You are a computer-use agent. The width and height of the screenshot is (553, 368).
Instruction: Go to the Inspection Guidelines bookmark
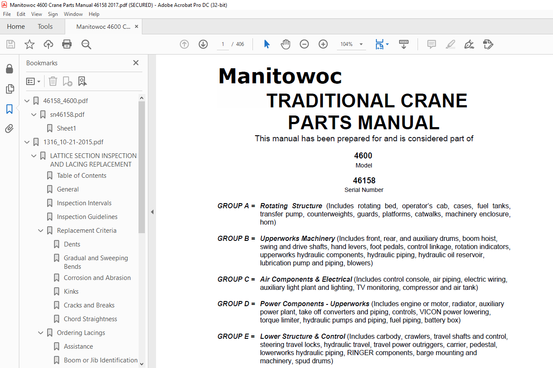[x=87, y=217]
